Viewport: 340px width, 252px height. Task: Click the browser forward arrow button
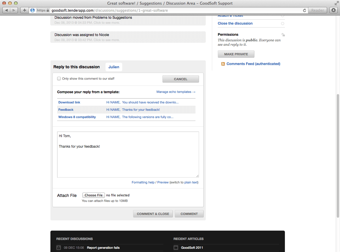(14, 10)
